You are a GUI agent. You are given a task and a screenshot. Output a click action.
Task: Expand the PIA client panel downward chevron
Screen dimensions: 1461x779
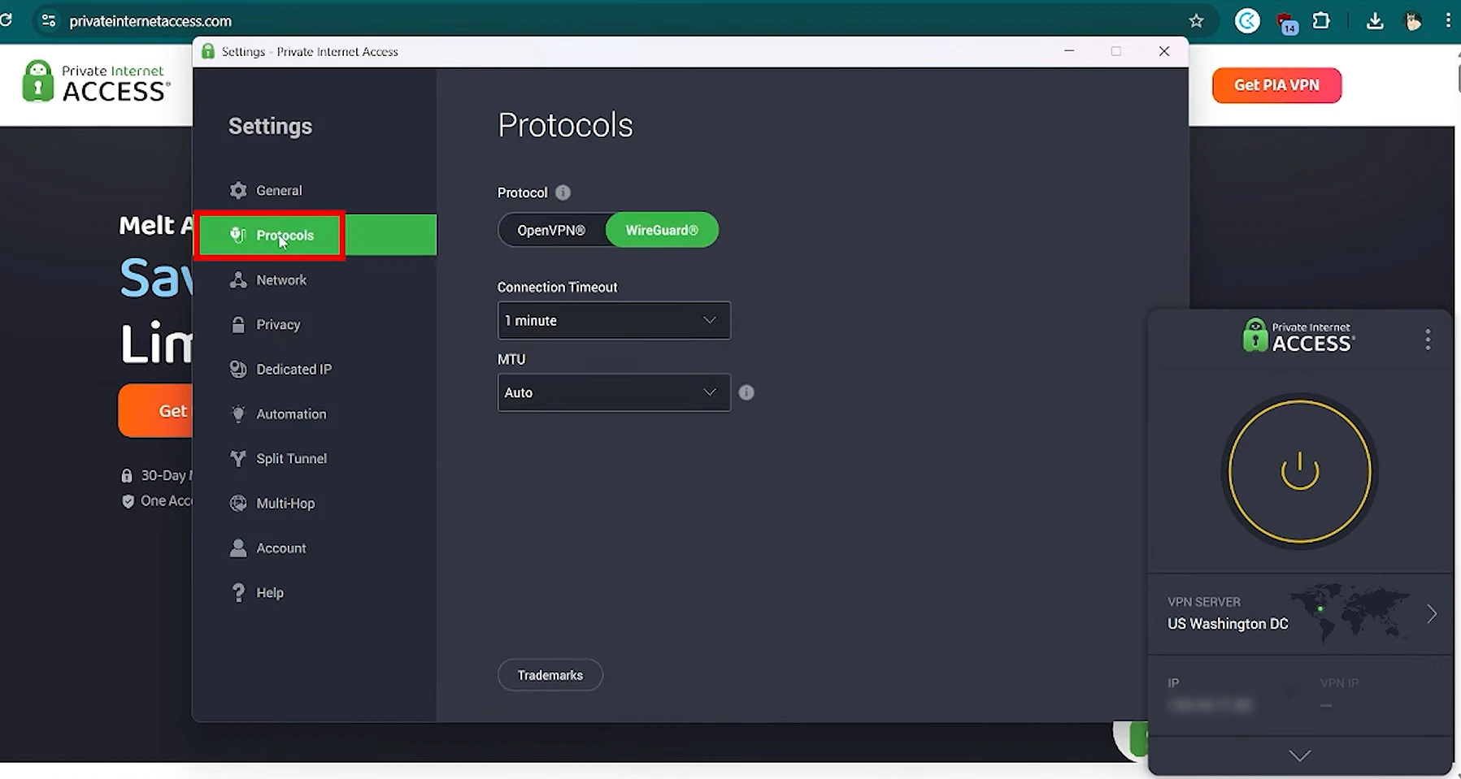1300,755
